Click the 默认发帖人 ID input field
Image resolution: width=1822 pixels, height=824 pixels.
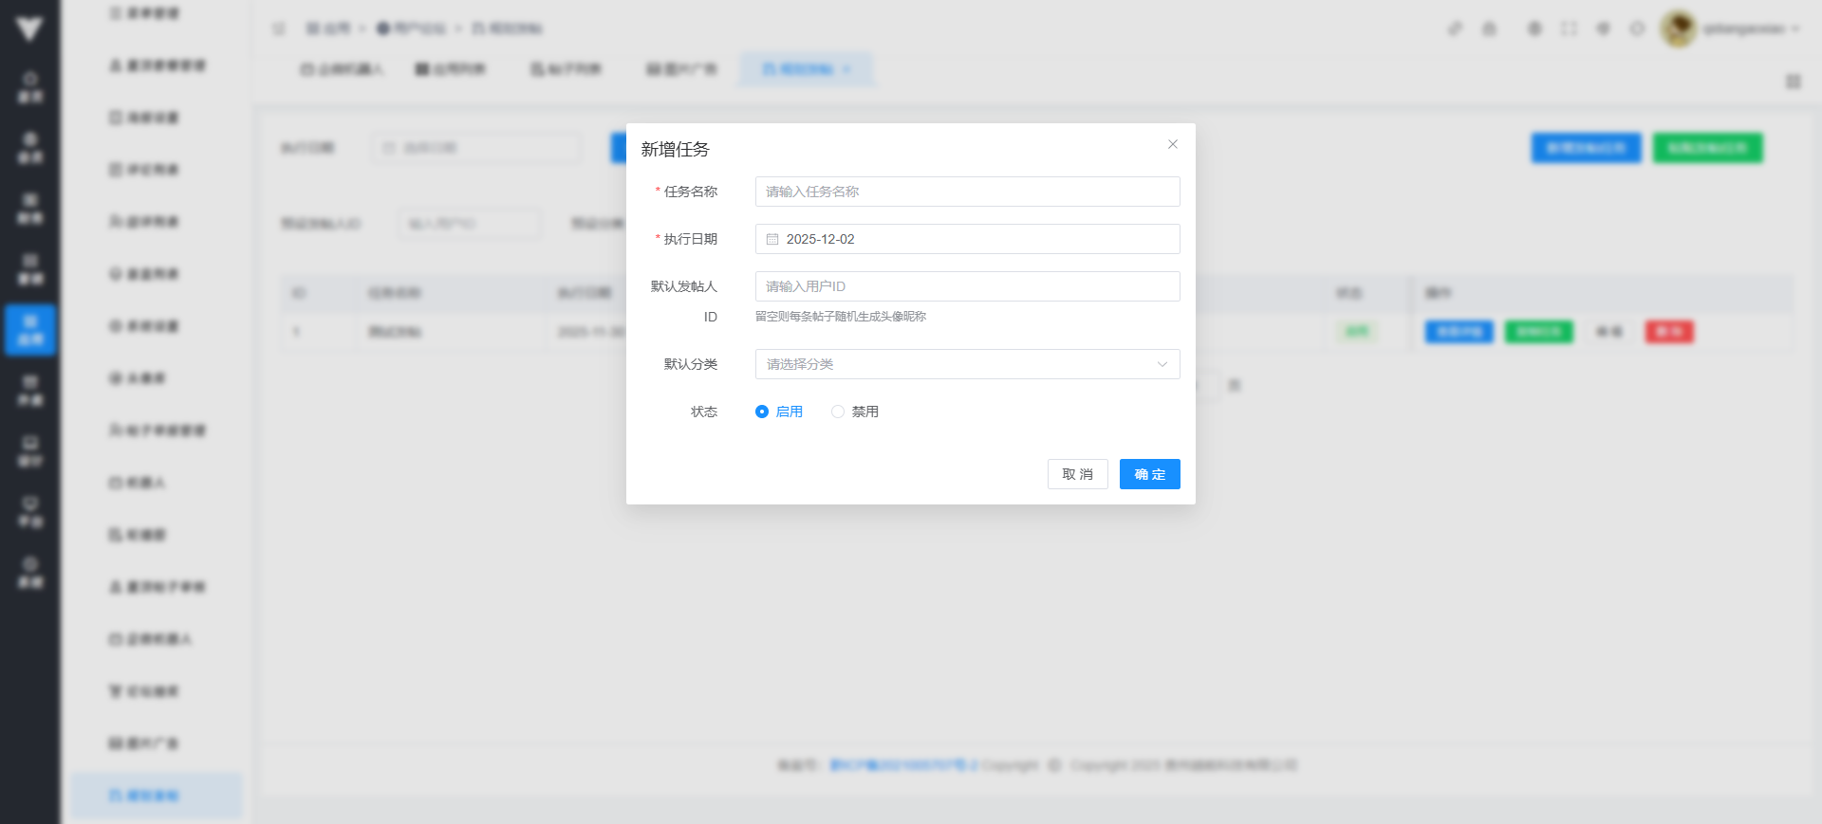pyautogui.click(x=966, y=286)
